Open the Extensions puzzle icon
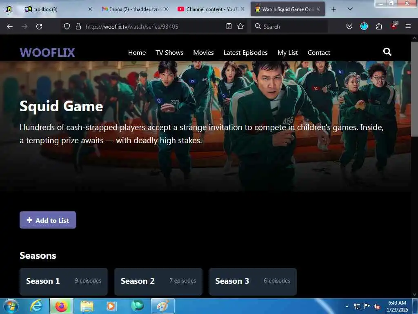The width and height of the screenshot is (418, 314). coord(379,26)
